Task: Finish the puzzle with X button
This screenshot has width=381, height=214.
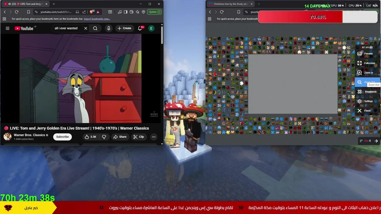Action: click(x=368, y=111)
